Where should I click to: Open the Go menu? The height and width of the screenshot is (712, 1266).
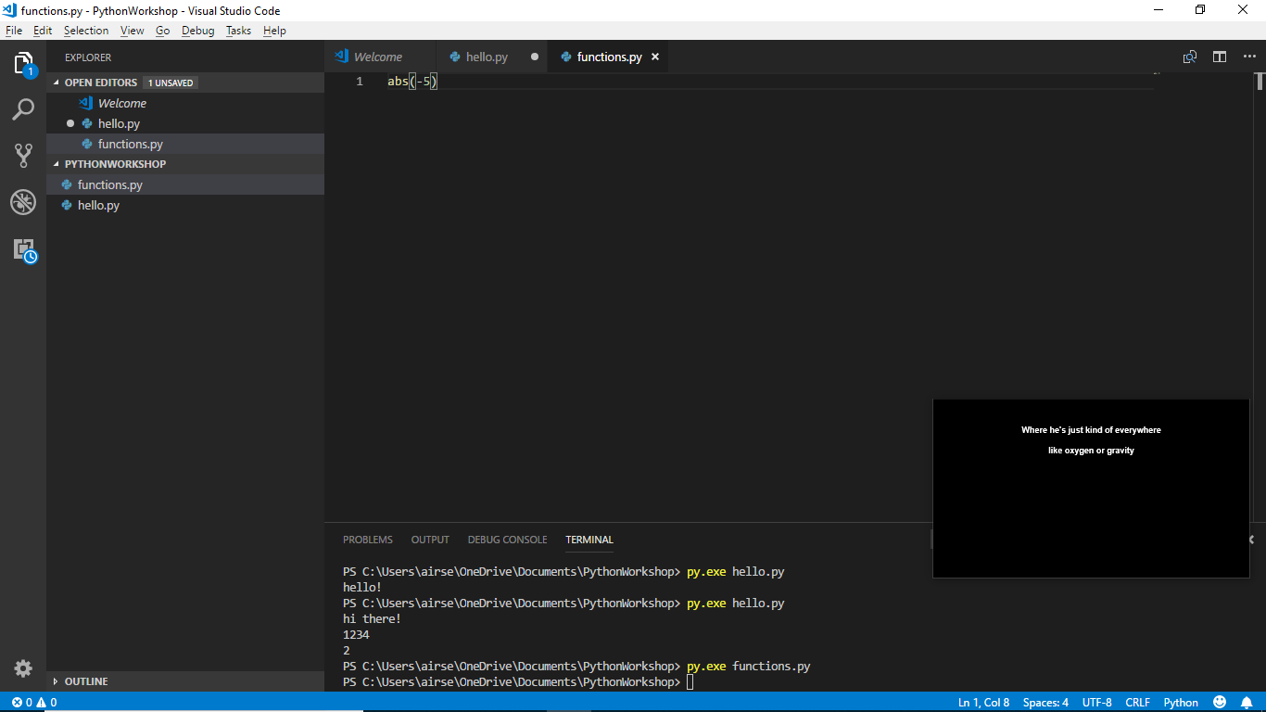162,31
